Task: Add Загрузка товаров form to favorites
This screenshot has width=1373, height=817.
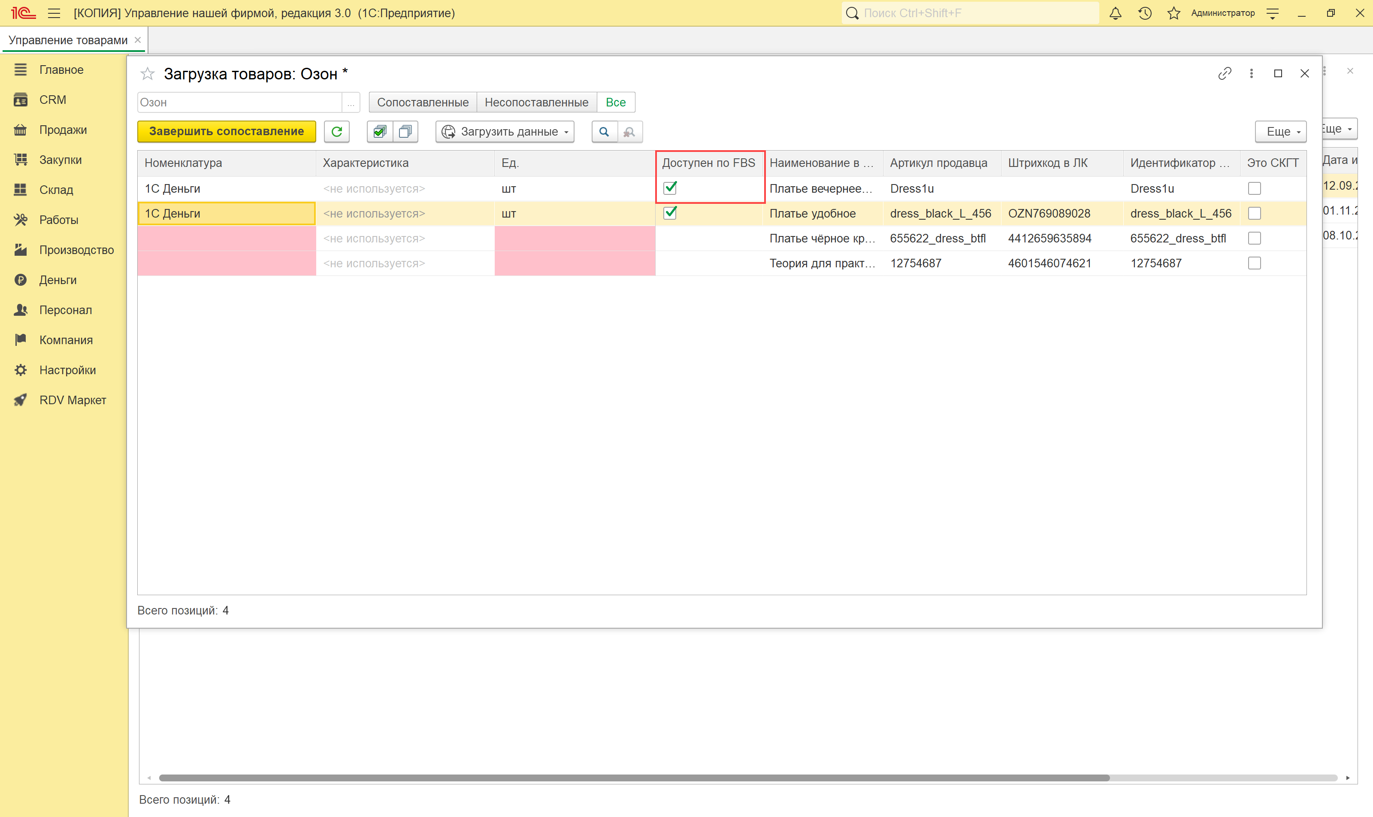Action: pos(148,73)
